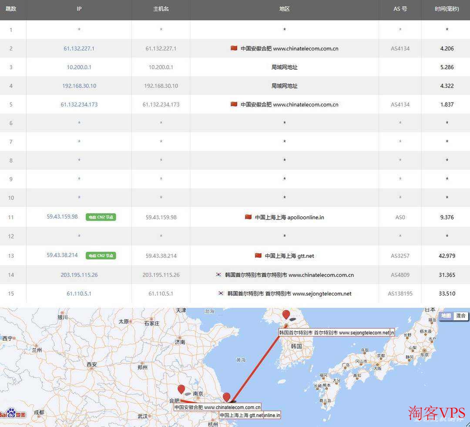Viewport: 470px width, 427px height.
Task: Click the AS0 cell
Action: coord(400,217)
